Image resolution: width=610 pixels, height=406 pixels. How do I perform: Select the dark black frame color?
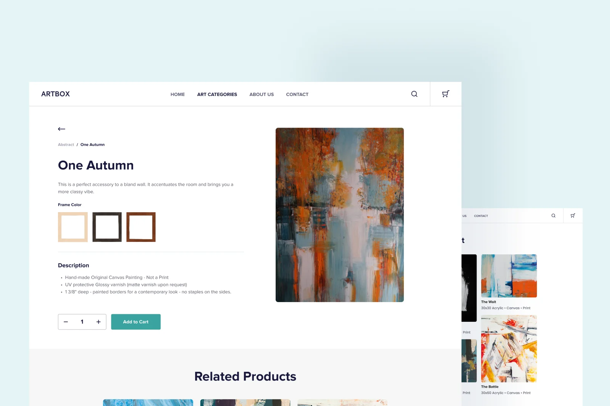107,227
